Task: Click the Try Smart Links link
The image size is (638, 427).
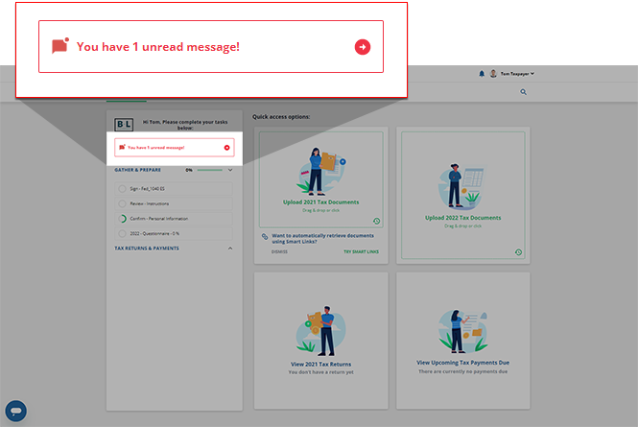Action: tap(362, 252)
